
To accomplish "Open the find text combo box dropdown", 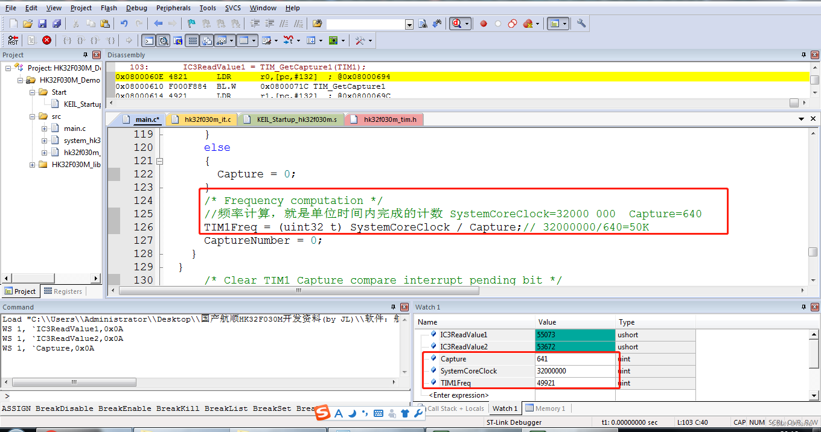I will pyautogui.click(x=409, y=24).
